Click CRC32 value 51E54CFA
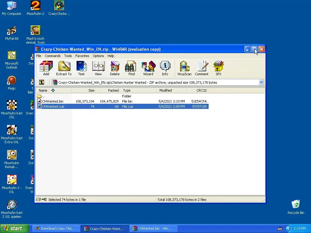The height and width of the screenshot is (233, 311). click(x=199, y=101)
